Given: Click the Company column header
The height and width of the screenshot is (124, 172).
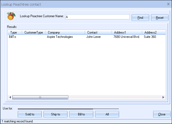Looking at the screenshot, I should click(x=65, y=32).
